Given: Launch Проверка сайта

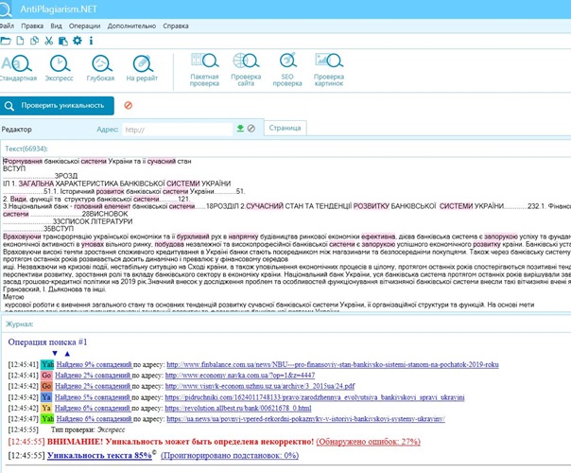Looking at the screenshot, I should [246, 70].
